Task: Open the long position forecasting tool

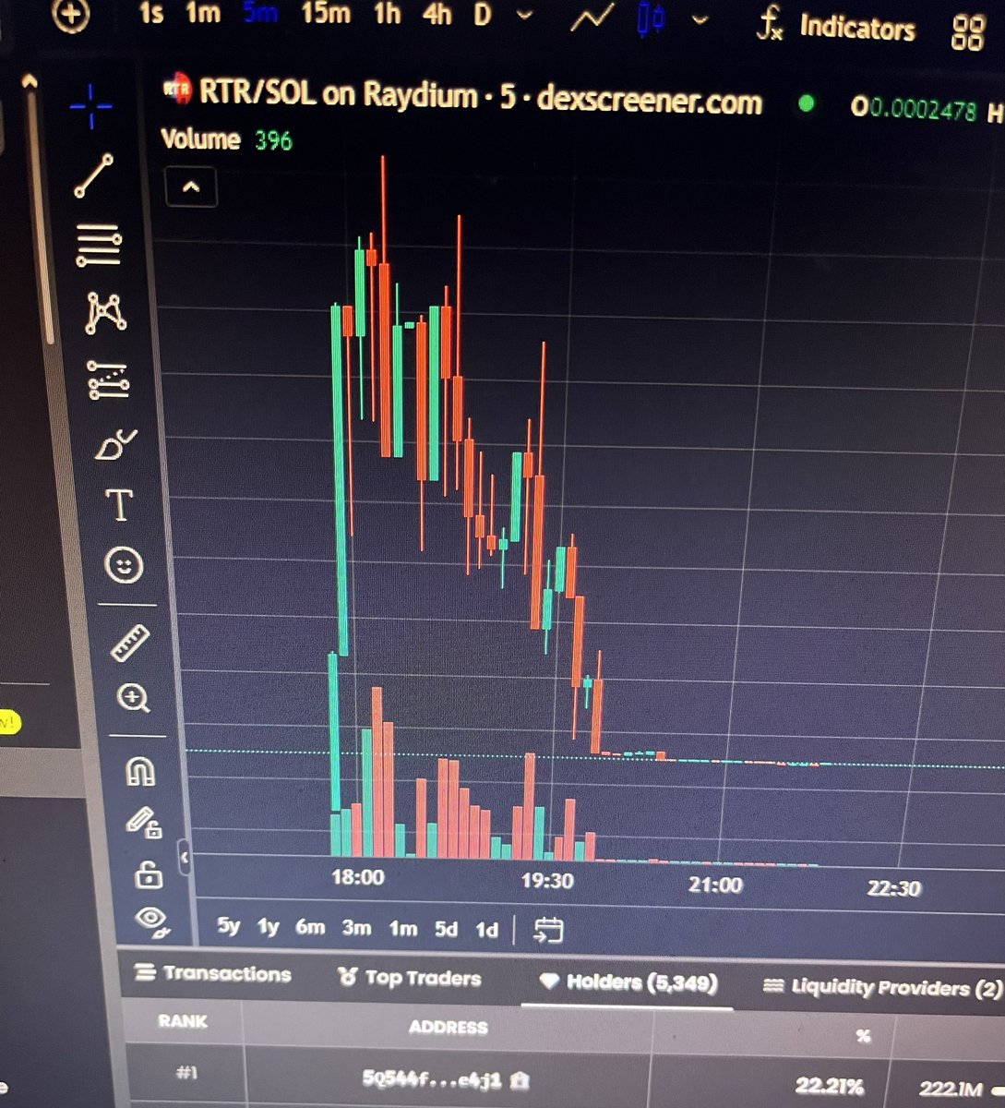Action: [109, 380]
